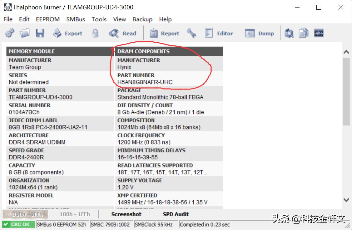Select speed grade DDR4-2400R value
This screenshot has height=230, width=352.
pos(26,157)
